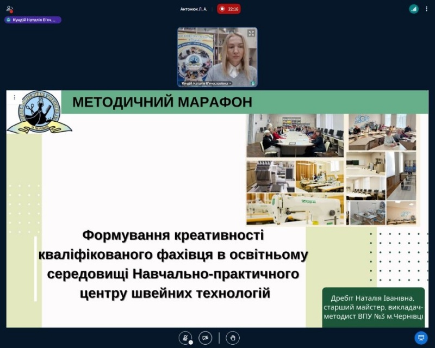Toggle the webcam sharing button
Image resolution: width=435 pixels, height=348 pixels.
pos(205,338)
